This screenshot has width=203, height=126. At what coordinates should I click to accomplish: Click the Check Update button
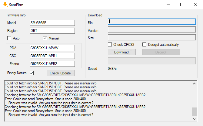click(x=61, y=73)
